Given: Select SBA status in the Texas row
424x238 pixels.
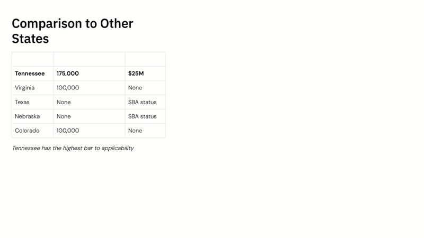Looking at the screenshot, I should coord(142,102).
